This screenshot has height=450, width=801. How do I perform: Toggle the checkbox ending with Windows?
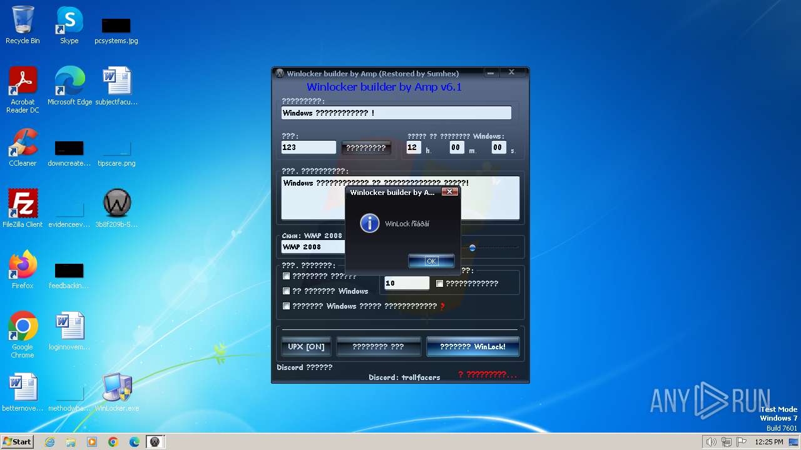pyautogui.click(x=287, y=291)
